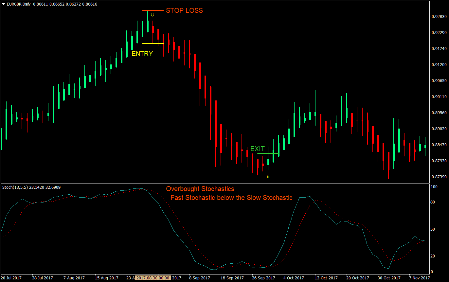
Task: Click the 8 Sep 2017 date label
Action: (x=200, y=278)
